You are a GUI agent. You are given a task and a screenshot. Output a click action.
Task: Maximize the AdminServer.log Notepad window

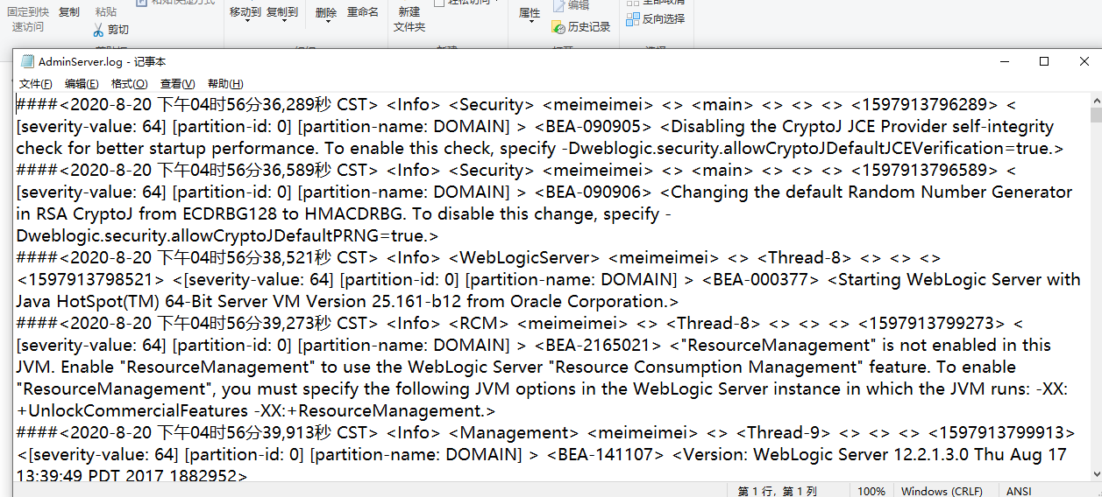tap(1044, 61)
